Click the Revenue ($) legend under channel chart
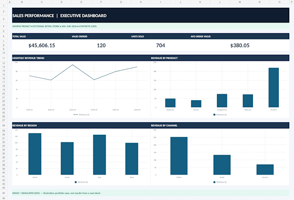The image size is (294, 200). coord(220,182)
